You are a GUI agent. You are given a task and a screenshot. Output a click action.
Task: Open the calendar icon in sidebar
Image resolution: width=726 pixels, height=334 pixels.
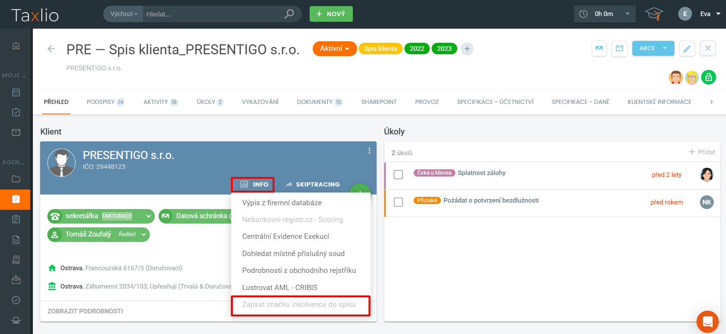(x=16, y=92)
